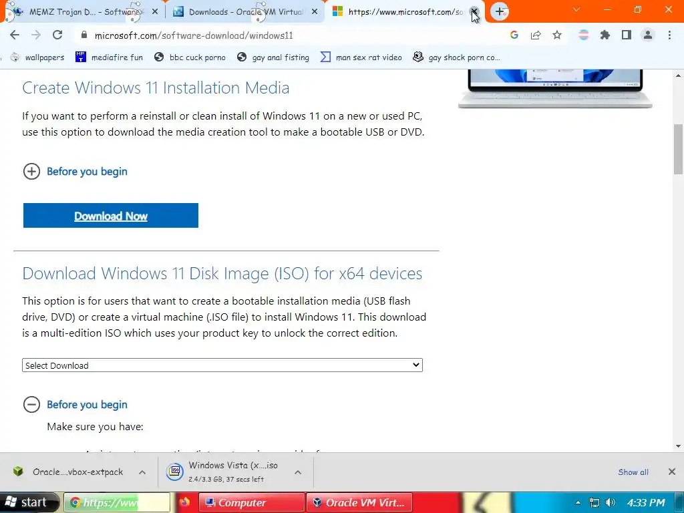Open the Google icon in address bar
Image resolution: width=684 pixels, height=513 pixels.
click(514, 35)
